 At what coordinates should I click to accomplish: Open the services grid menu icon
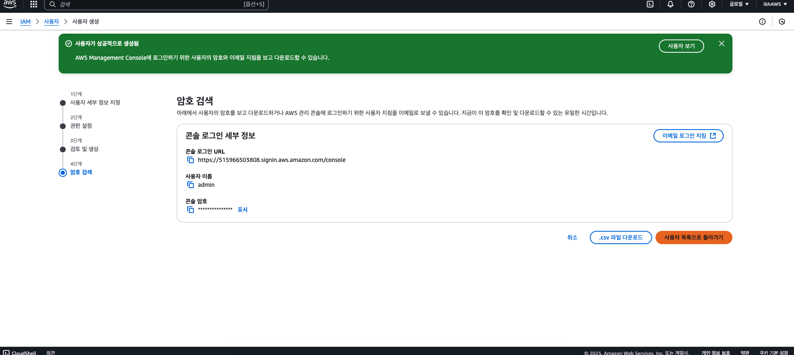(34, 4)
